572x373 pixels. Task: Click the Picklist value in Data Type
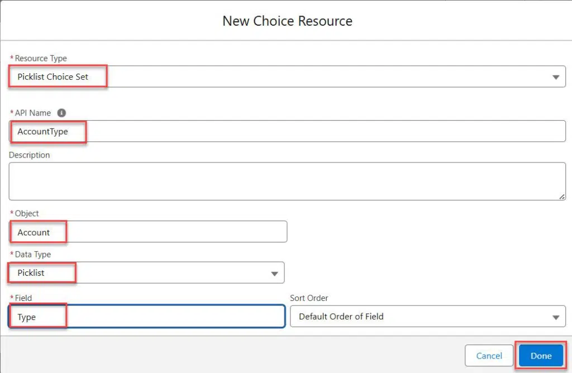point(31,272)
